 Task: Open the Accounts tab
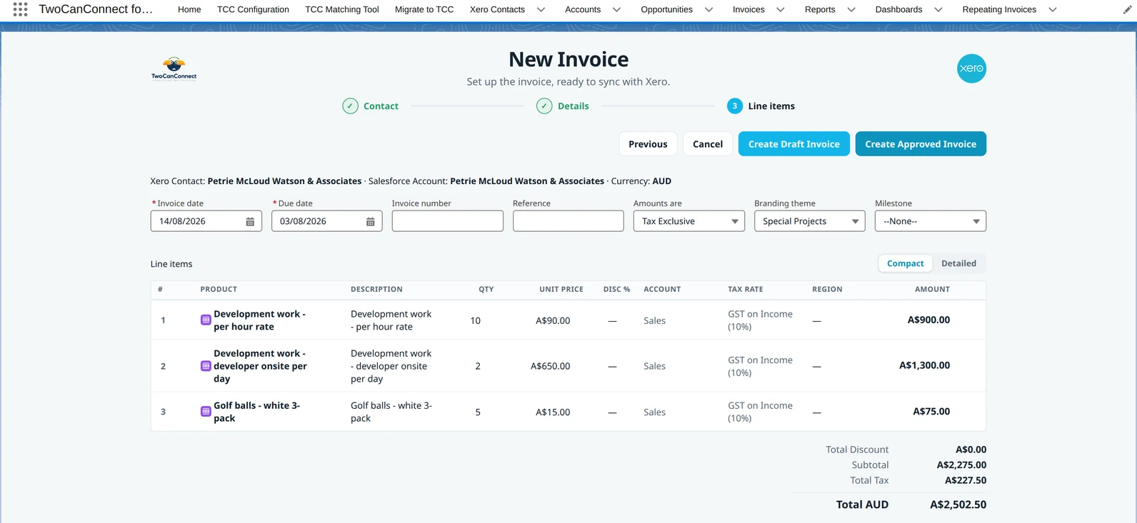pos(583,10)
